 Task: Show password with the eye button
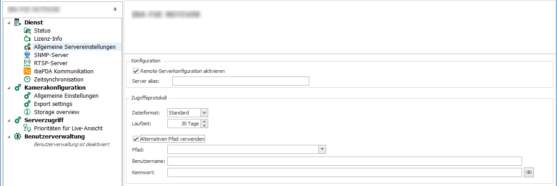[x=528, y=172]
